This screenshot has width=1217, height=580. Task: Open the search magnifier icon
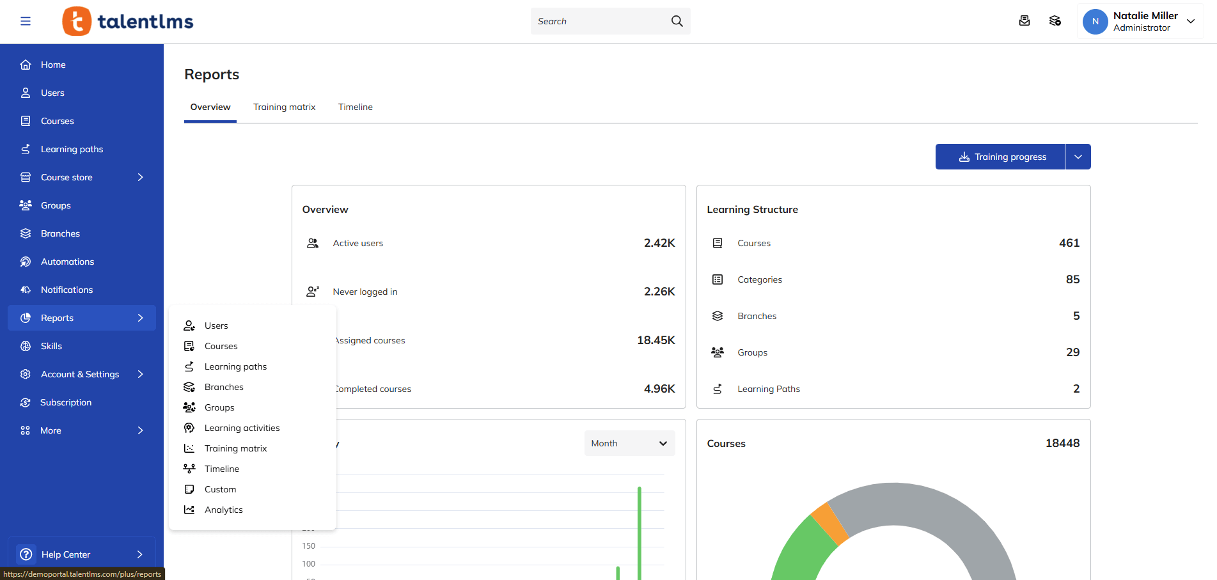click(676, 21)
